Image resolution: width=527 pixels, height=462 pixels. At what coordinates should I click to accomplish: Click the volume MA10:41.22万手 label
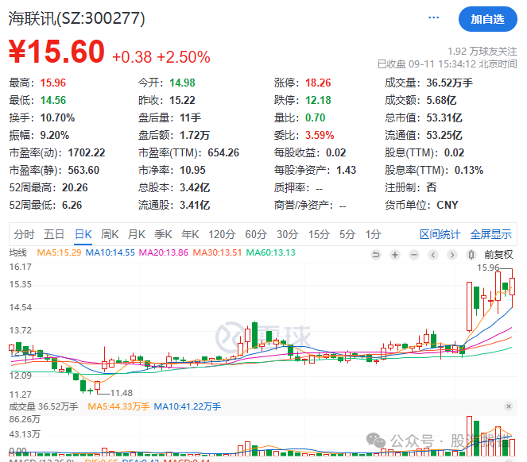tap(188, 406)
